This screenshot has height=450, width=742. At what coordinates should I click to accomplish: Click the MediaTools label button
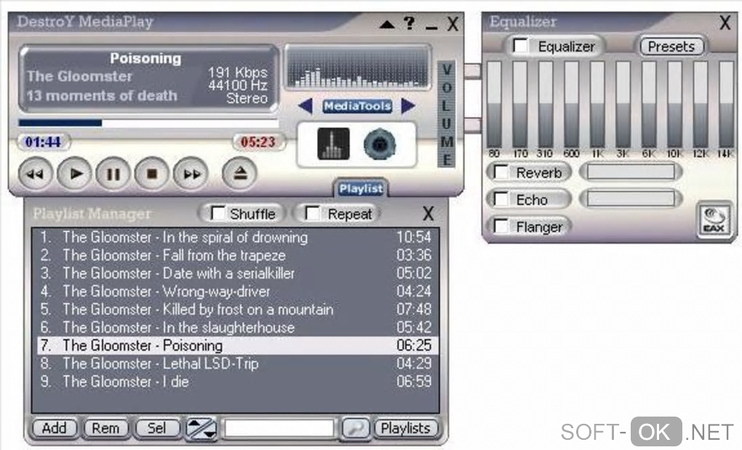(357, 106)
